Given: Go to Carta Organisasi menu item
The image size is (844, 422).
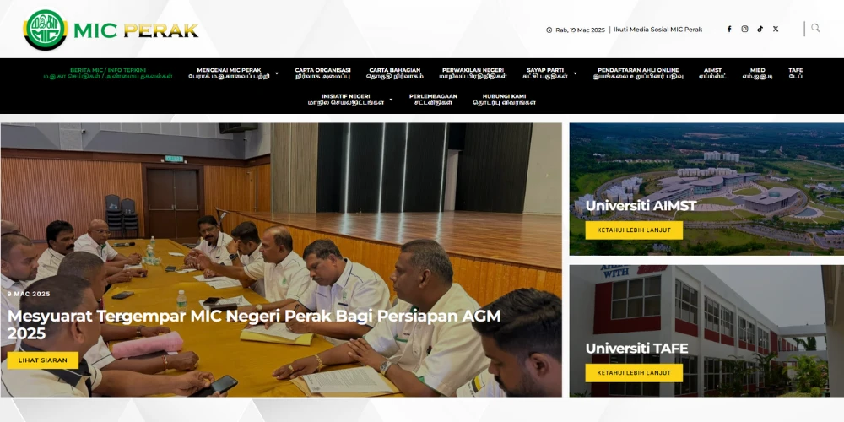Looking at the screenshot, I should pyautogui.click(x=322, y=73).
